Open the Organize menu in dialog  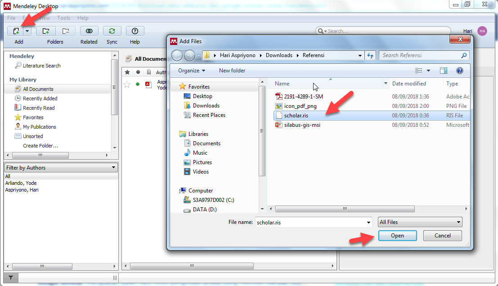click(x=191, y=71)
